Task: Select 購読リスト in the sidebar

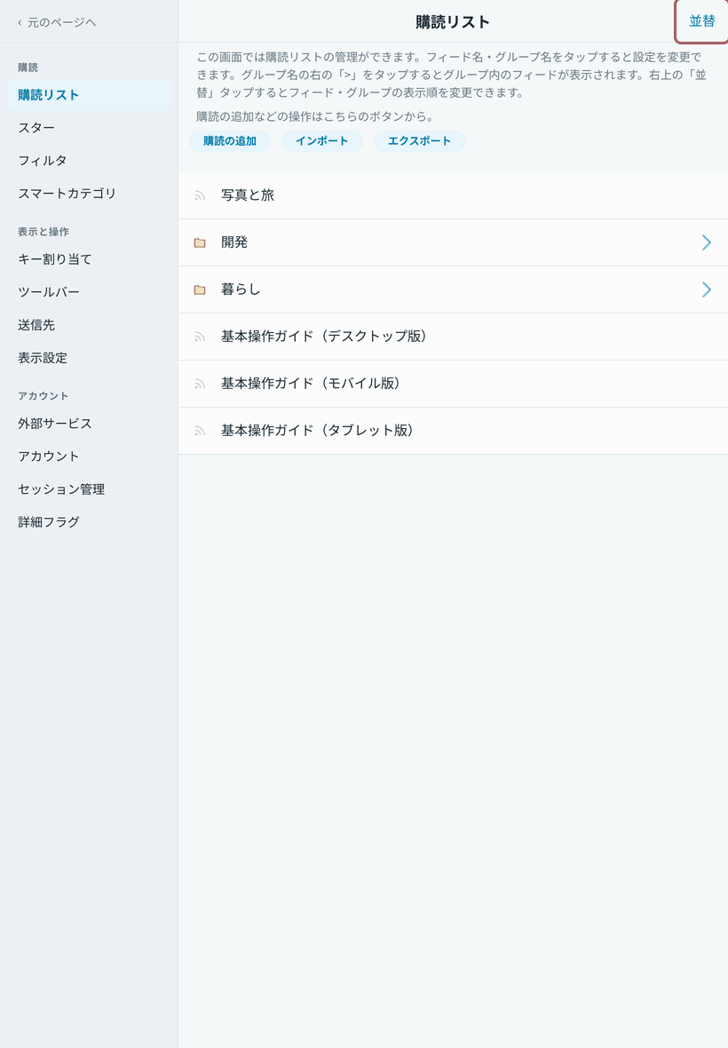Action: [x=89, y=95]
